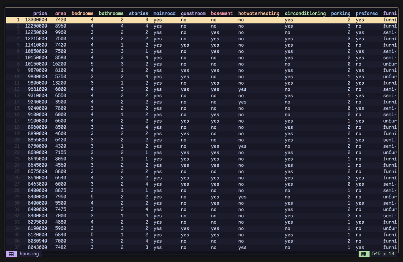This screenshot has width=403, height=262.
Task: Choose the stories column header
Action: click(138, 13)
